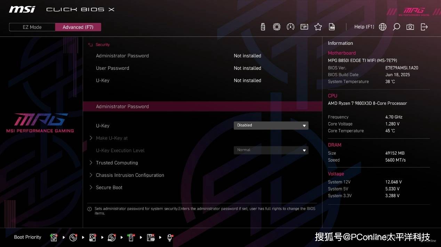Screen dimensions: 441x247
Task: Click the U-Key status row at top
Action: tap(103, 80)
